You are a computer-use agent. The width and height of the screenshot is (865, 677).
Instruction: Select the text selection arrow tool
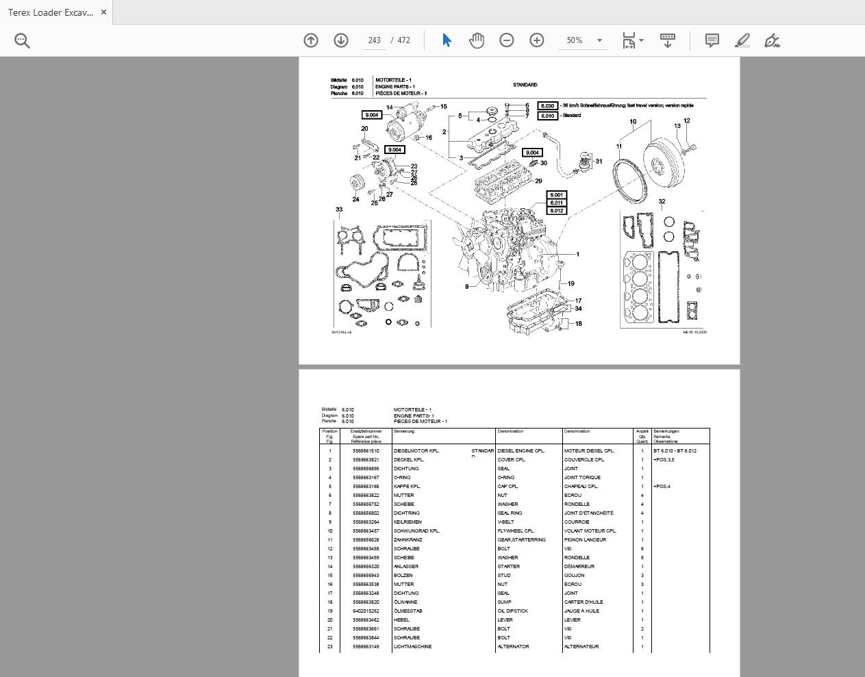coord(446,40)
